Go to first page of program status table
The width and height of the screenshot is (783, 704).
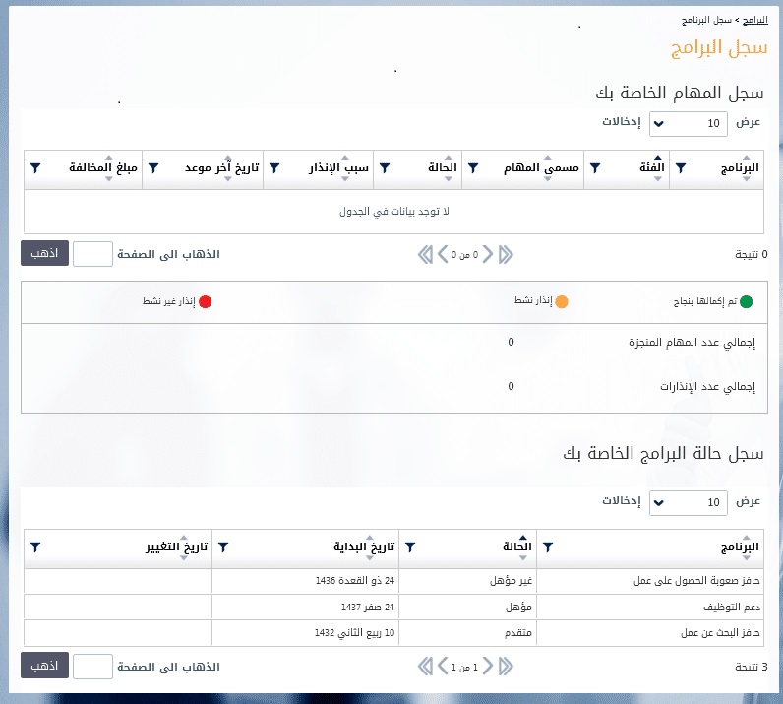click(506, 666)
